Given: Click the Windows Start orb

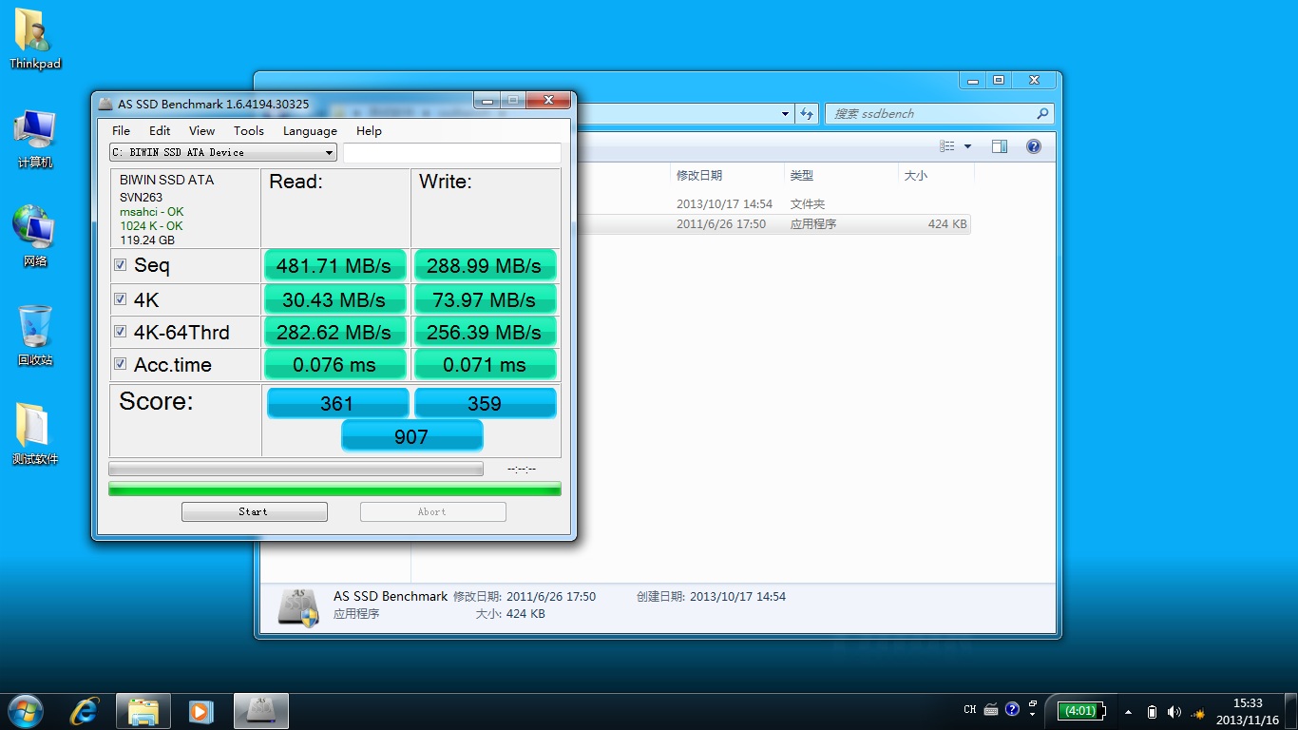Looking at the screenshot, I should (x=25, y=711).
